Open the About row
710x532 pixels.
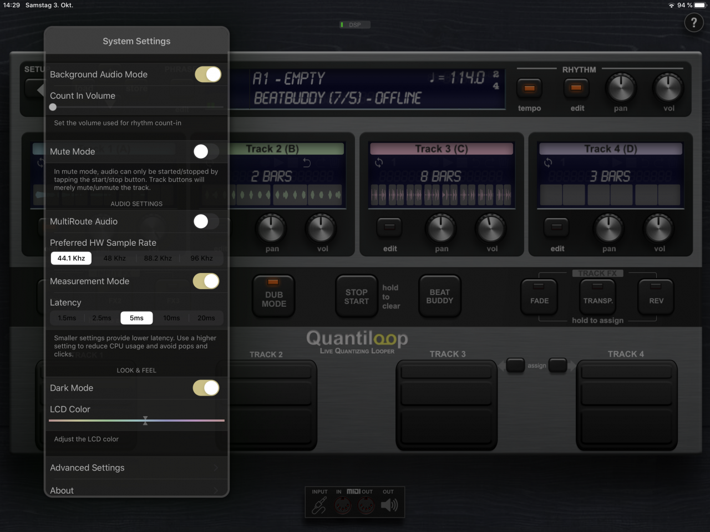click(x=136, y=490)
